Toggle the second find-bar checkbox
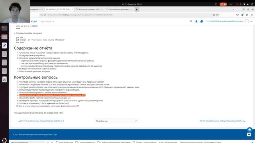The height and width of the screenshot is (143, 255). tap(76, 142)
